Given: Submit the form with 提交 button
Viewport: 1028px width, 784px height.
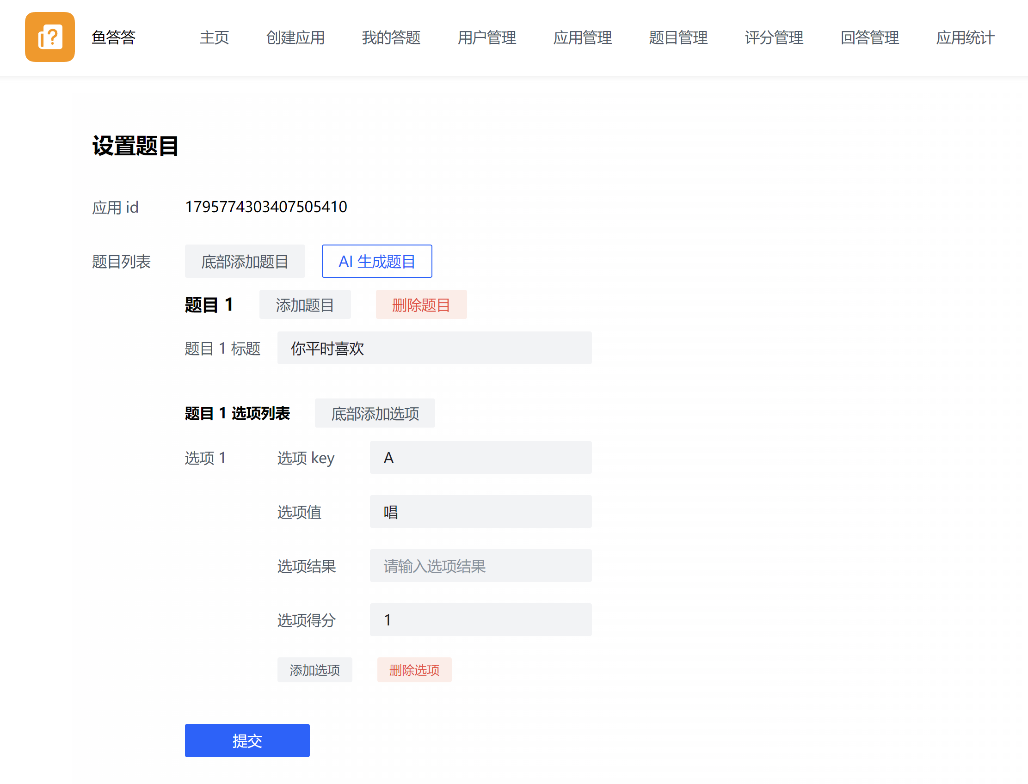Looking at the screenshot, I should tap(247, 741).
